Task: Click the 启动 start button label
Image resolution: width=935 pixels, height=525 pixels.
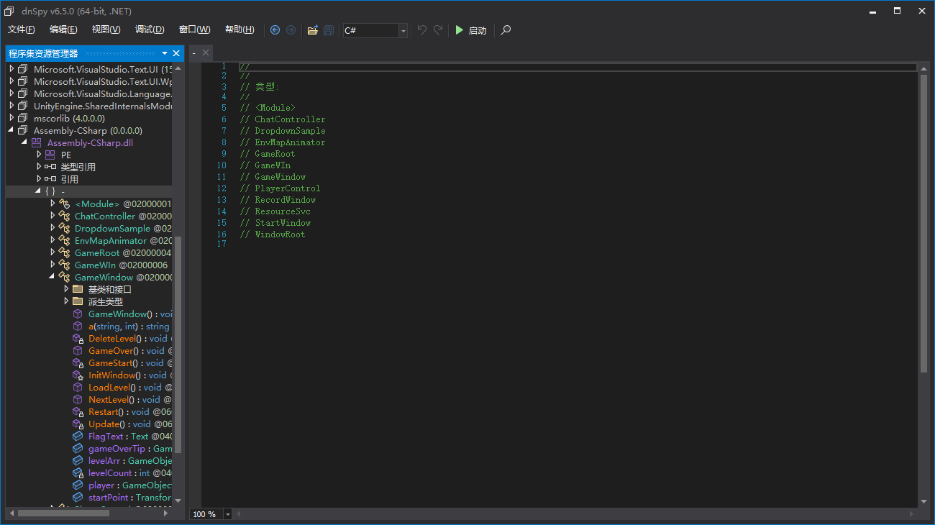Action: [478, 30]
